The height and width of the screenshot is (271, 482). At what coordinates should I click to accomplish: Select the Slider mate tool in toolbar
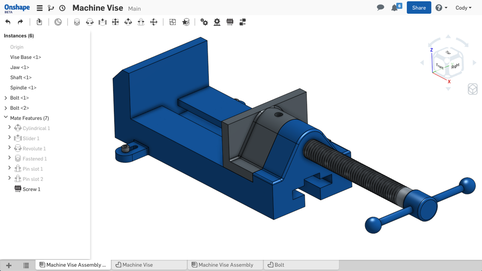coord(102,22)
